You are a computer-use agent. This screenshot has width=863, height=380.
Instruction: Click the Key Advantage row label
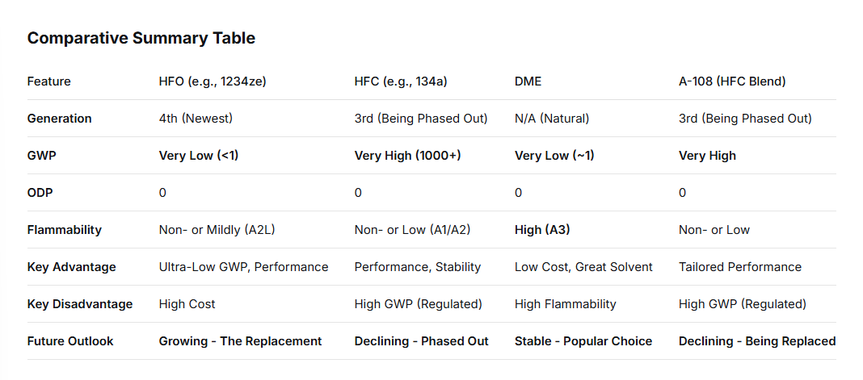[x=71, y=267]
